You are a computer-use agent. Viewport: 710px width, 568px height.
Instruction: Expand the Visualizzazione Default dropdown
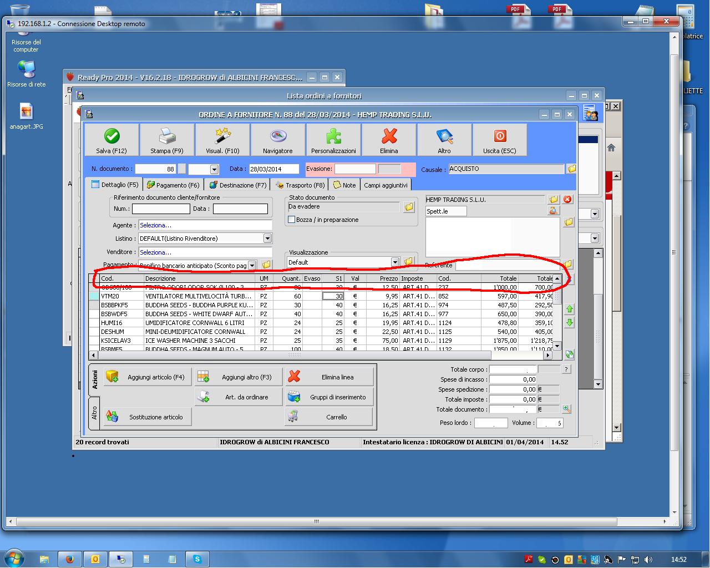point(395,262)
